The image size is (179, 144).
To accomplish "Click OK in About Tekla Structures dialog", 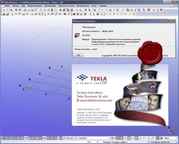I will tap(78, 55).
